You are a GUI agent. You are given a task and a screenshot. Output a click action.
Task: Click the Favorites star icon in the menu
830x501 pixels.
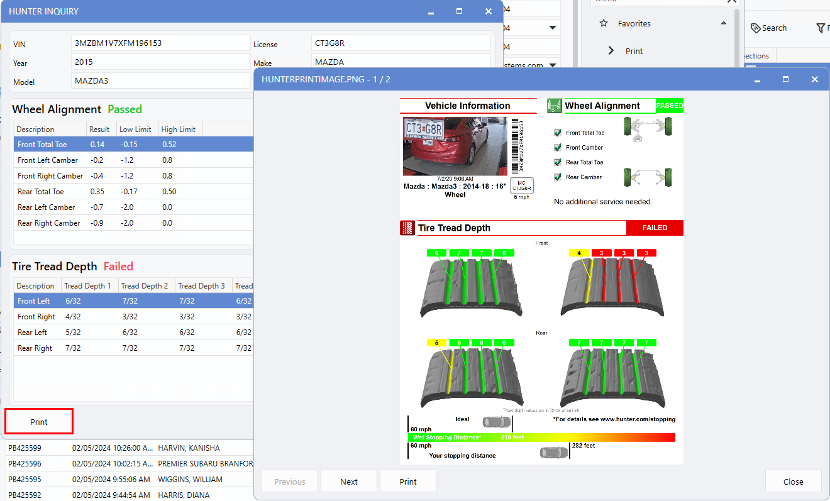pyautogui.click(x=604, y=23)
